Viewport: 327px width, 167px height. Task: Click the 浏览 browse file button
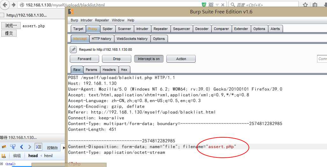tap(11, 26)
